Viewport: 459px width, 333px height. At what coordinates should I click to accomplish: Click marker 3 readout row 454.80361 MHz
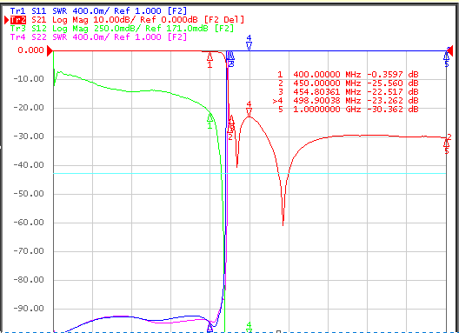(348, 92)
